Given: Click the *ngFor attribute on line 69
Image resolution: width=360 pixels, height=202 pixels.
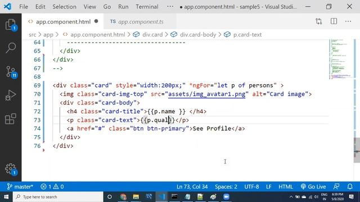Looking at the screenshot, I should (x=200, y=85).
